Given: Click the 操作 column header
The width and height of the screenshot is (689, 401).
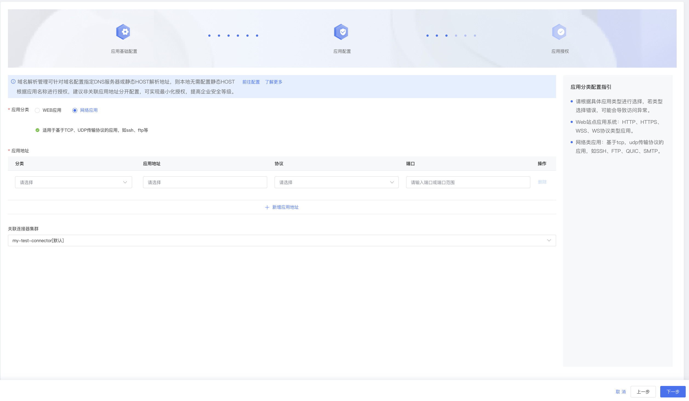Looking at the screenshot, I should point(542,164).
